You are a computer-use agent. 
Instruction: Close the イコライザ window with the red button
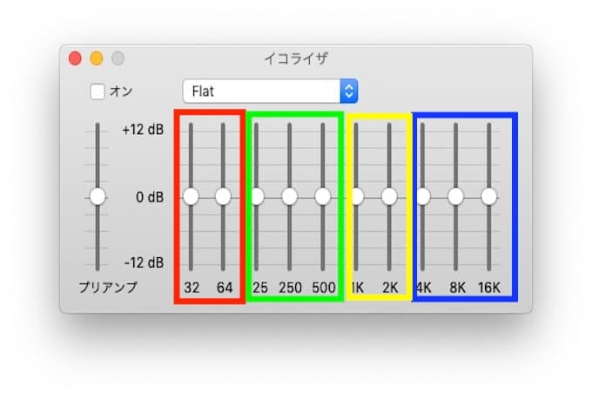pyautogui.click(x=75, y=58)
